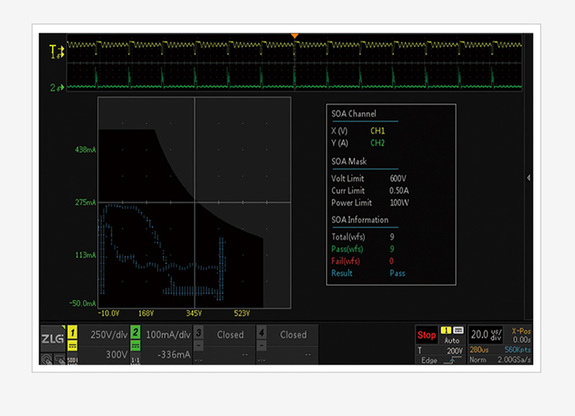
Task: Click the SOA Mask heading
Action: coord(349,162)
